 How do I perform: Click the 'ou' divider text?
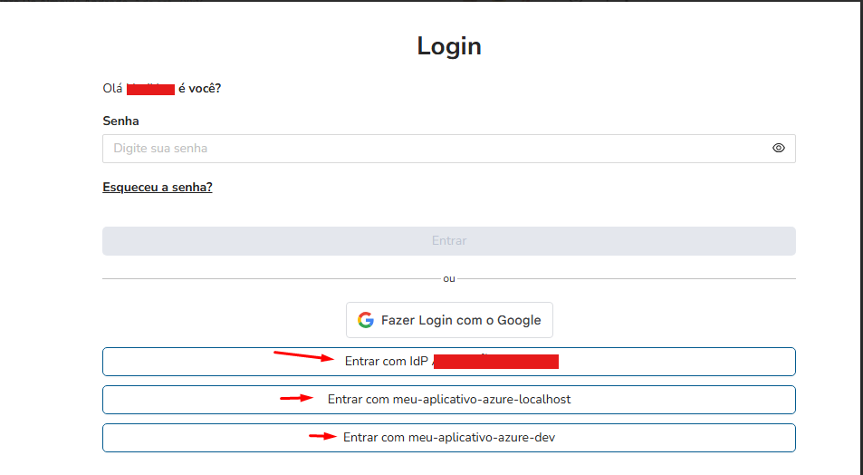(449, 278)
